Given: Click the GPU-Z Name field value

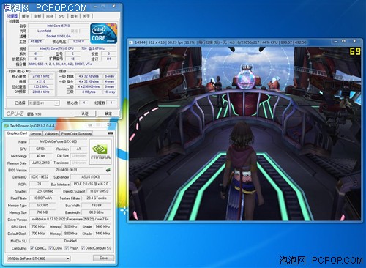Looking at the screenshot, I should click(58, 141).
